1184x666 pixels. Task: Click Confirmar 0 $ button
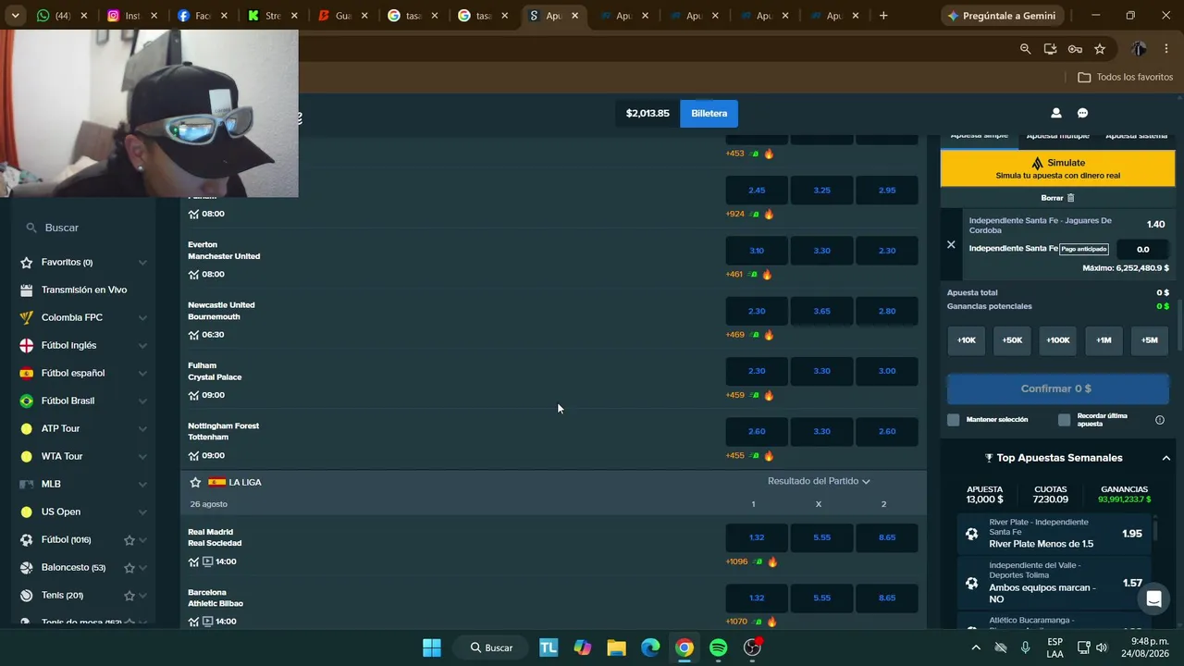click(1056, 388)
